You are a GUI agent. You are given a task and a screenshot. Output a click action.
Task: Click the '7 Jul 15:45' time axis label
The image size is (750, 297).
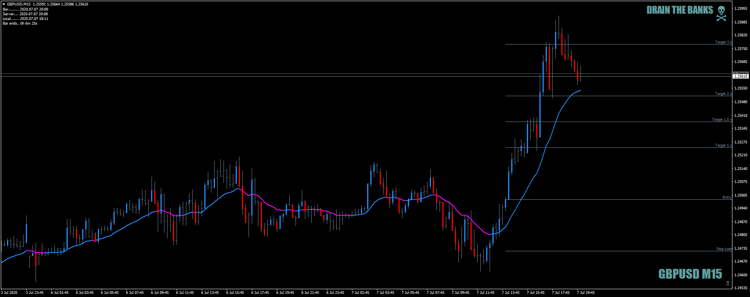click(536, 293)
